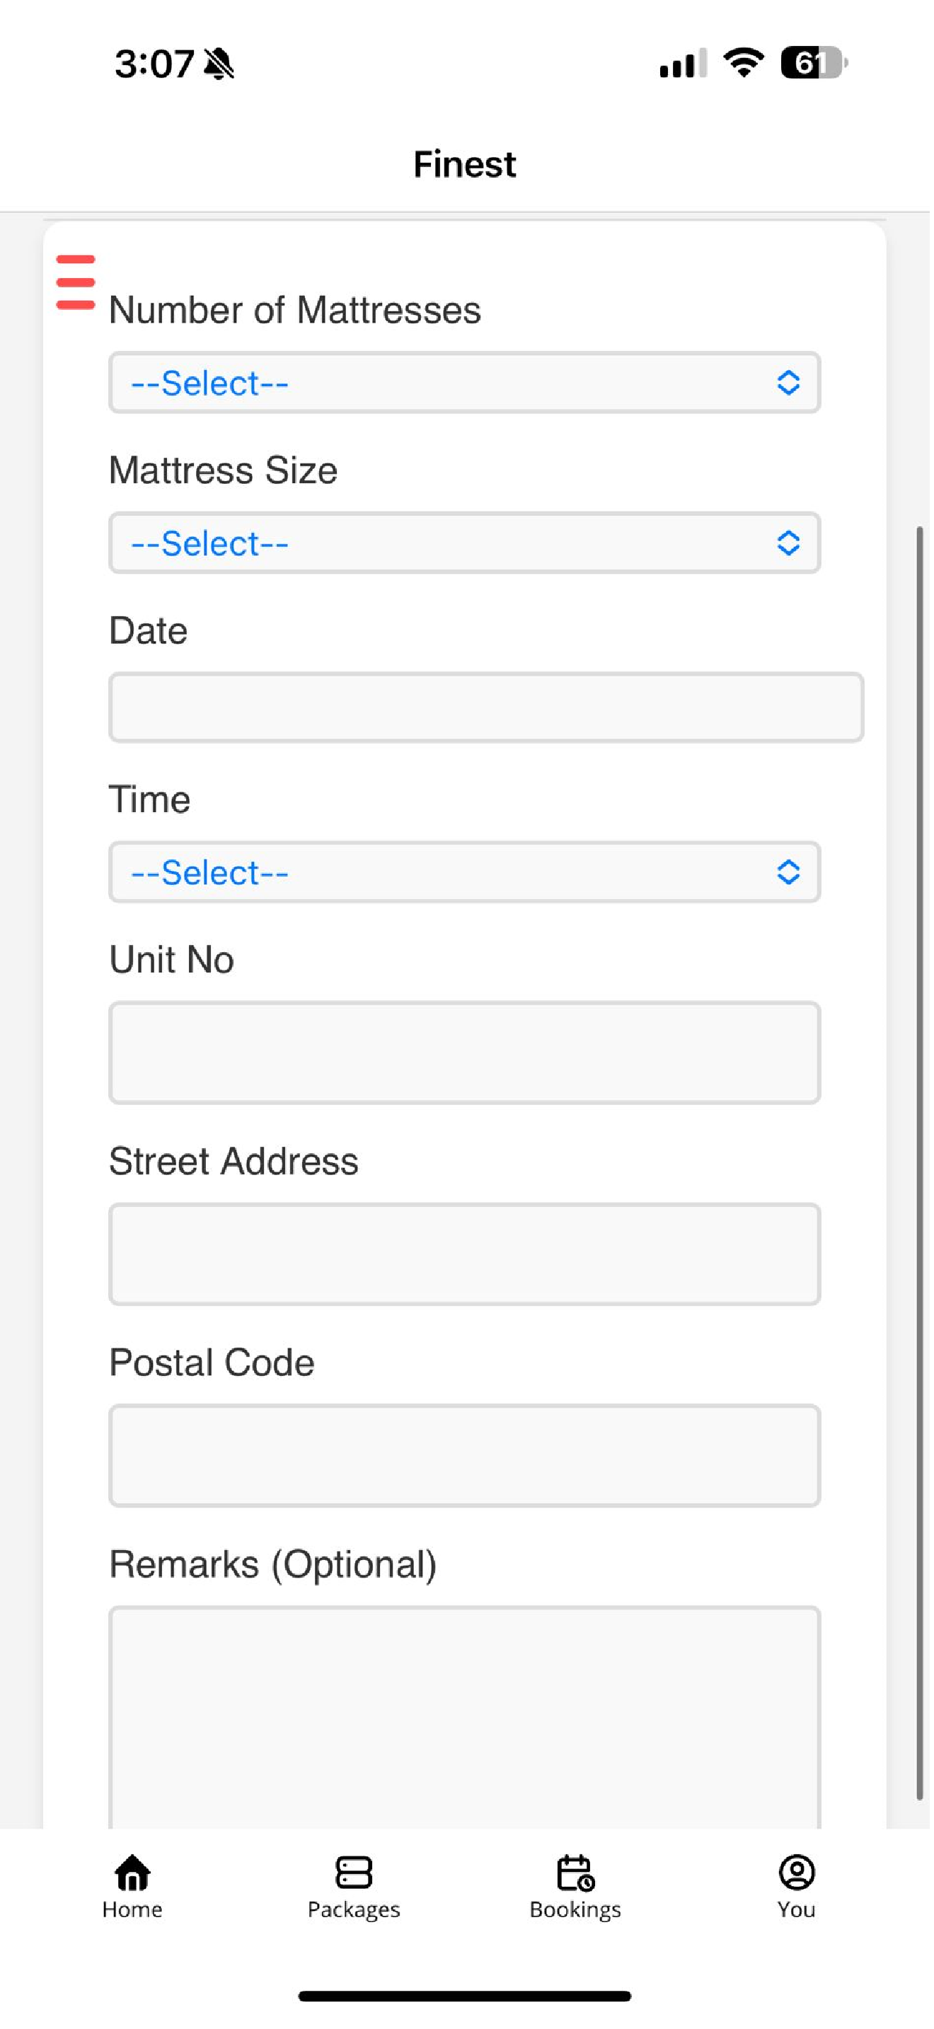
Task: Open the Bookings calendar icon
Action: 577,1872
